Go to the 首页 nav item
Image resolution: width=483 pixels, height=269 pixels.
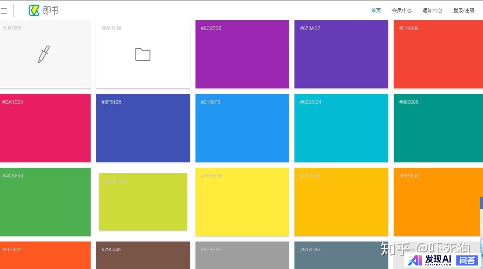[x=376, y=10]
